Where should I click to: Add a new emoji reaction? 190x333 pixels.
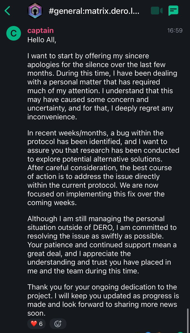pyautogui.click(x=58, y=324)
